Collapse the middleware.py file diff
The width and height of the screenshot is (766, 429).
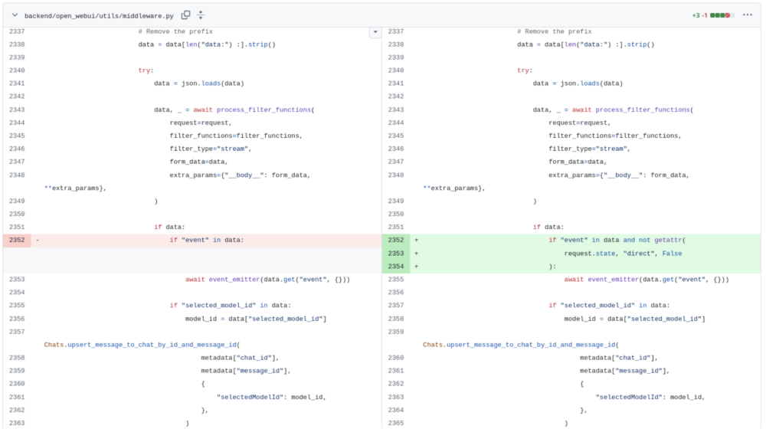point(15,15)
